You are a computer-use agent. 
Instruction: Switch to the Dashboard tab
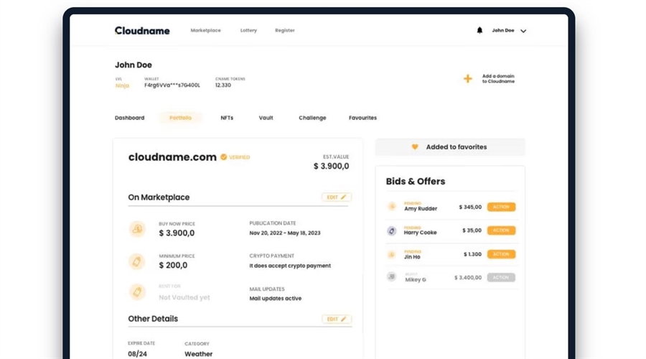129,118
